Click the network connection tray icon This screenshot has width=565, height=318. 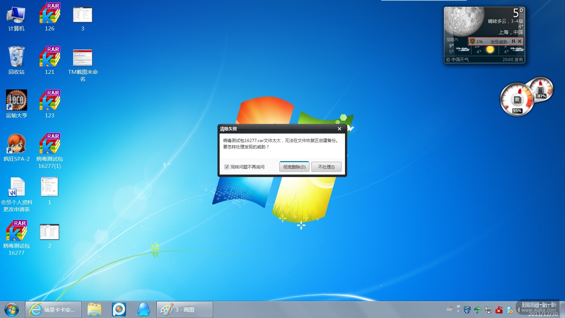pos(488,310)
